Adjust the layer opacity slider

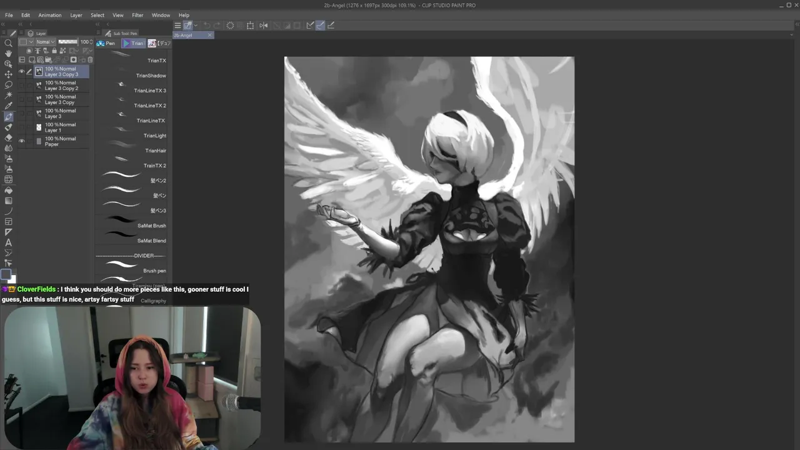[67, 42]
